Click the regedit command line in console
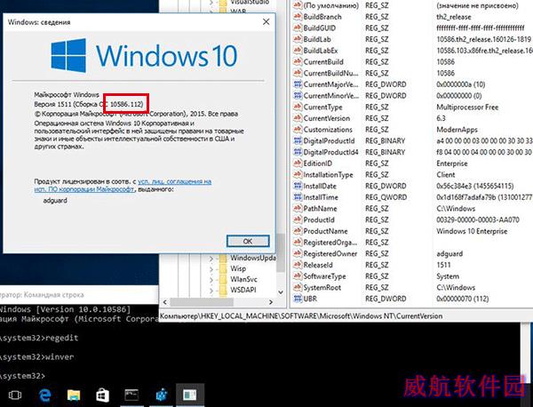This screenshot has height=407, width=533. tap(39, 338)
